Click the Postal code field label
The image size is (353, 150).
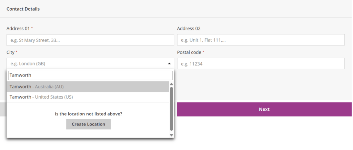click(189, 52)
